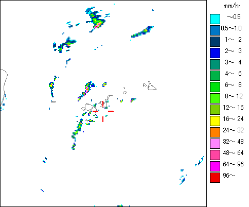Click the light pink 32~48 swatch

tap(215, 144)
